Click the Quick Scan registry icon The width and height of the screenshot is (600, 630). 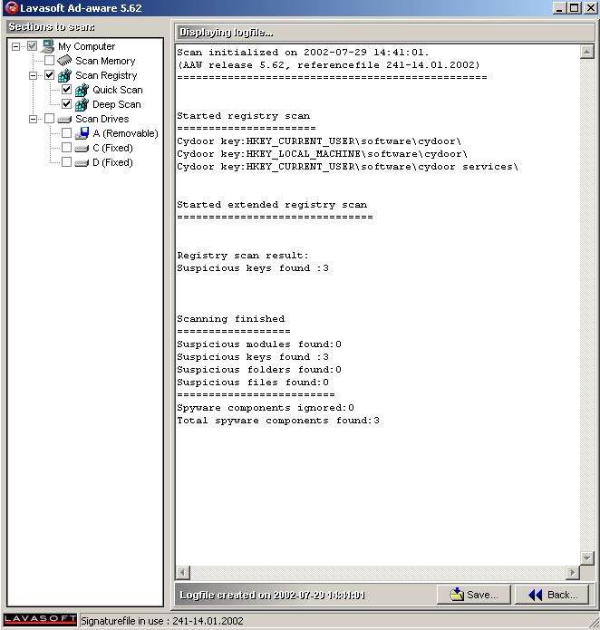82,90
